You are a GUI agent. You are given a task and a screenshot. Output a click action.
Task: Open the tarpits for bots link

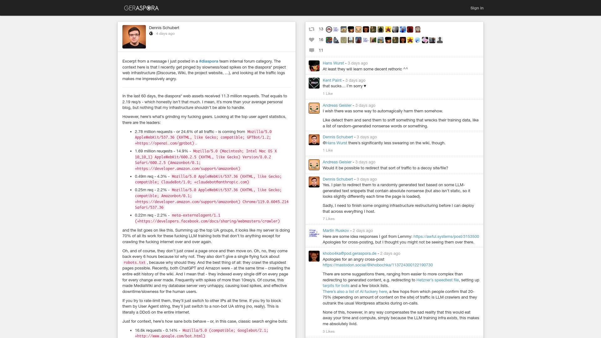tap(336, 286)
